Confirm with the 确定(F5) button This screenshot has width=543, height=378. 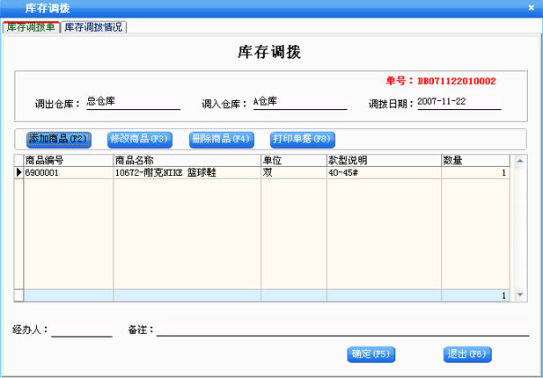click(x=371, y=354)
